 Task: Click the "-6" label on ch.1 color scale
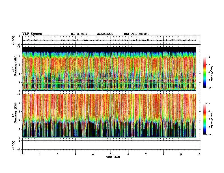209,57
